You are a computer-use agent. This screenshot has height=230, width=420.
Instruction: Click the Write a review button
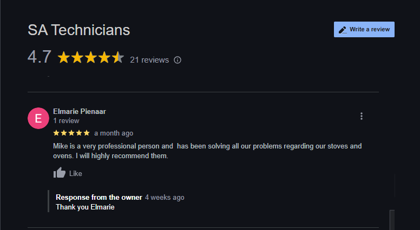click(364, 30)
